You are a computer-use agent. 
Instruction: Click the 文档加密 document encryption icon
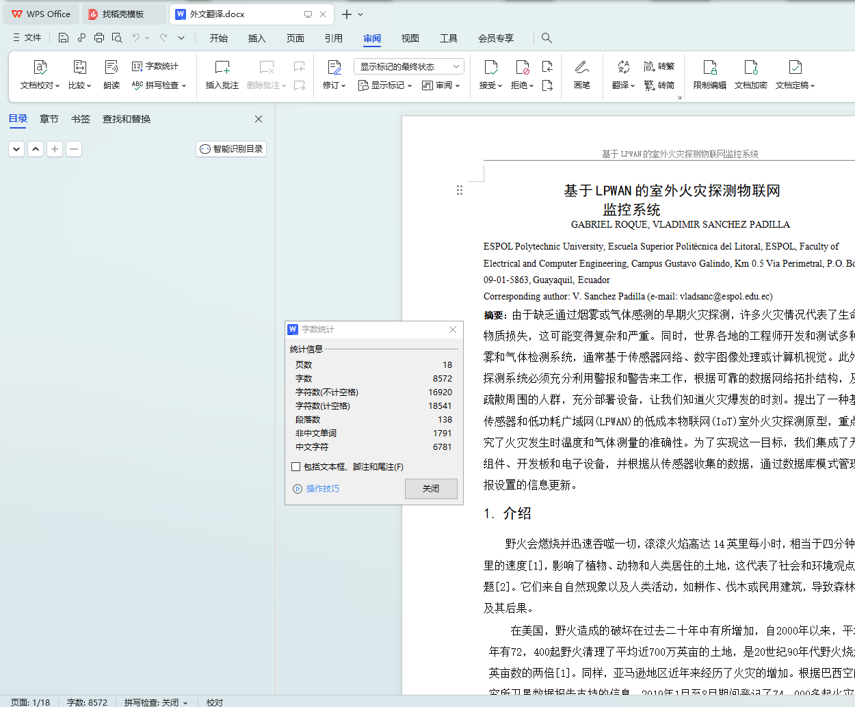pyautogui.click(x=750, y=68)
